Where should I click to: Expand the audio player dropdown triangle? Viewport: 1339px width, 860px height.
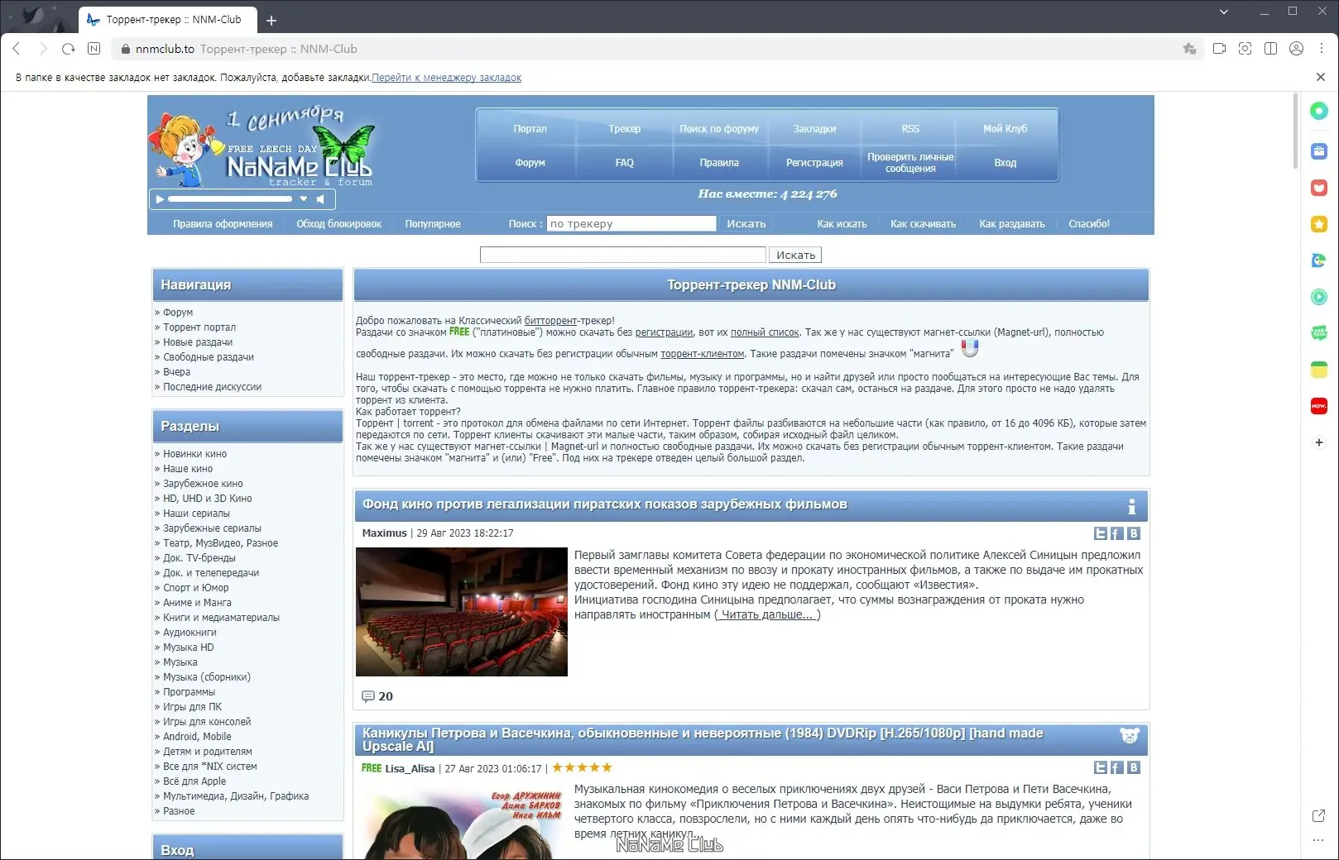point(304,198)
